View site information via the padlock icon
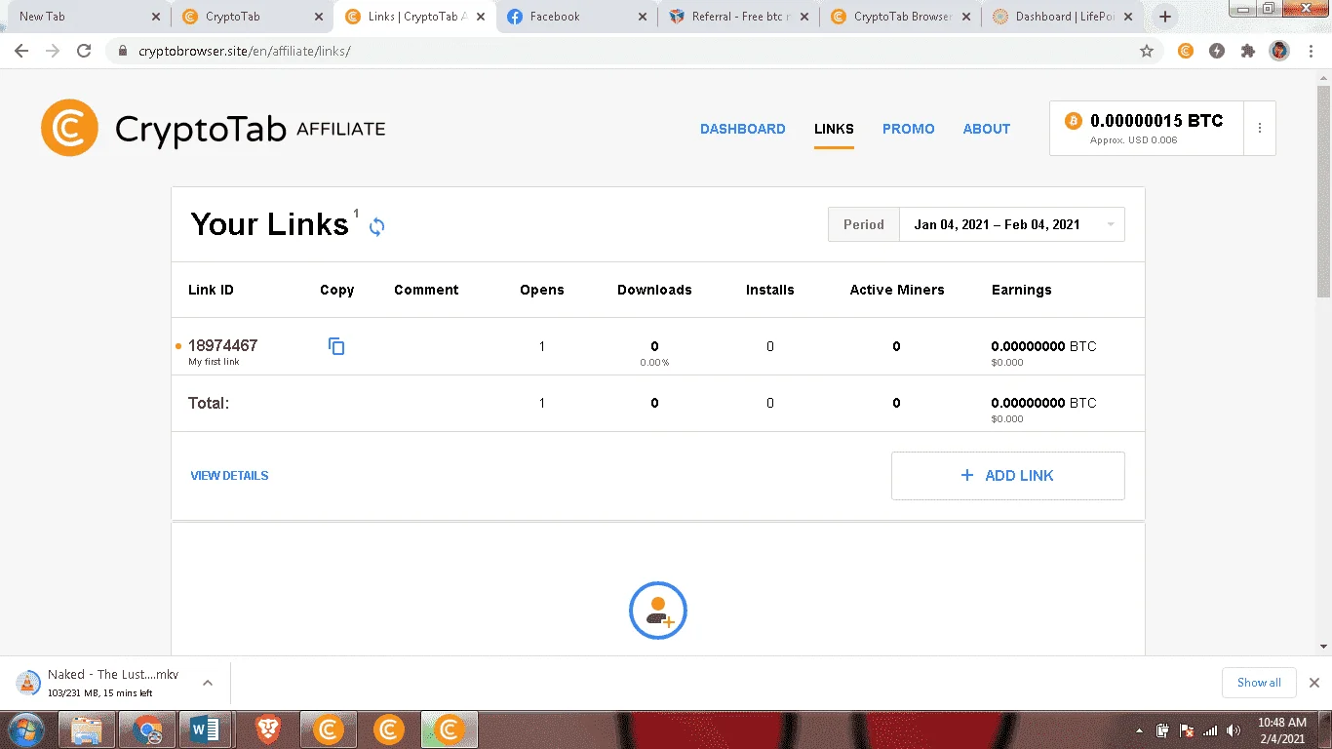The height and width of the screenshot is (749, 1332). click(x=122, y=51)
